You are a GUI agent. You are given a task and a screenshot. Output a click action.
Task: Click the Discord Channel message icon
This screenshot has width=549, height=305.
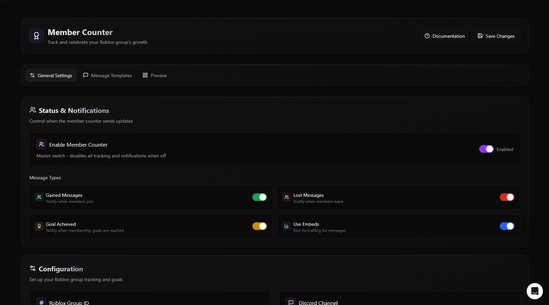[291, 302]
